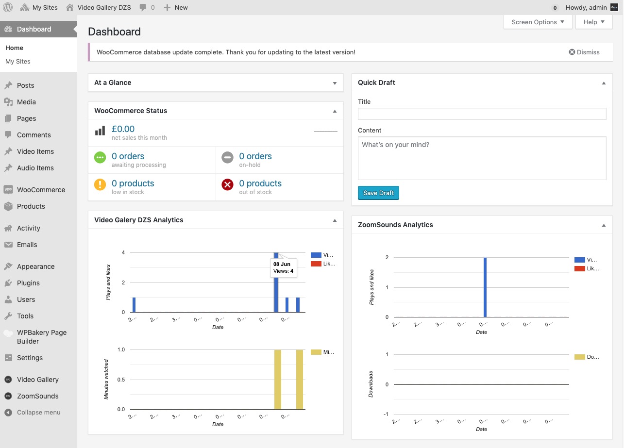Click the grey on-hold orders icon
The image size is (624, 448).
click(x=227, y=157)
